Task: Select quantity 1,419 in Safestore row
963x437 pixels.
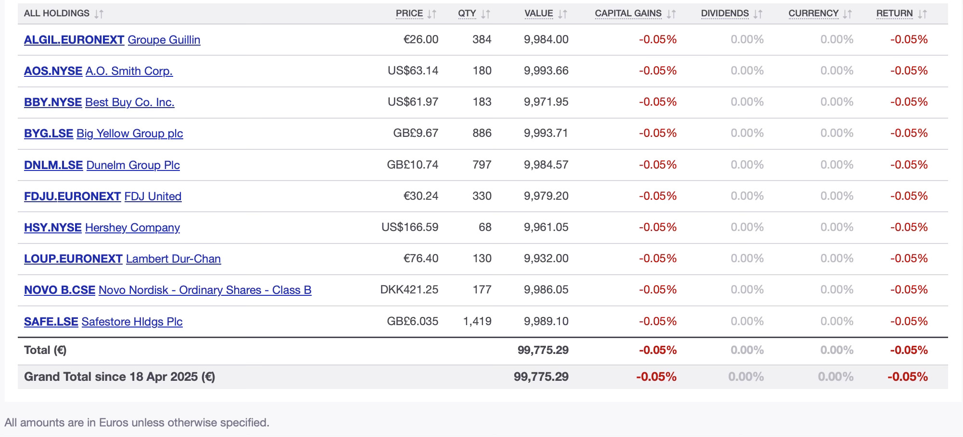Action: (x=477, y=321)
